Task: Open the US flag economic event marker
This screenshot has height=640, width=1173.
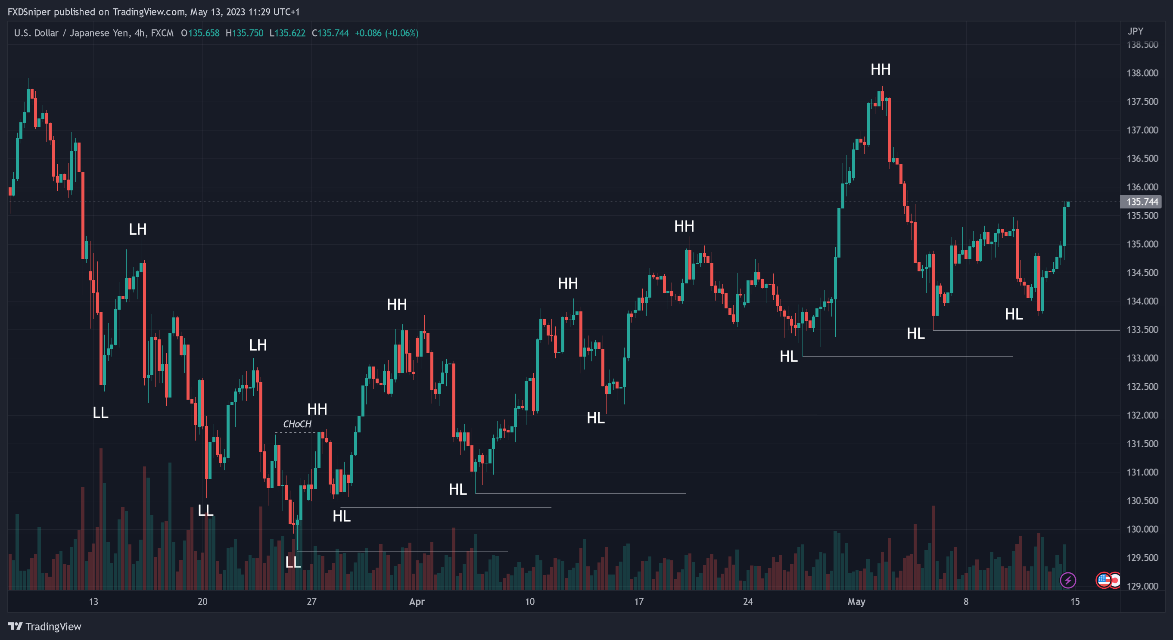Action: 1103,580
